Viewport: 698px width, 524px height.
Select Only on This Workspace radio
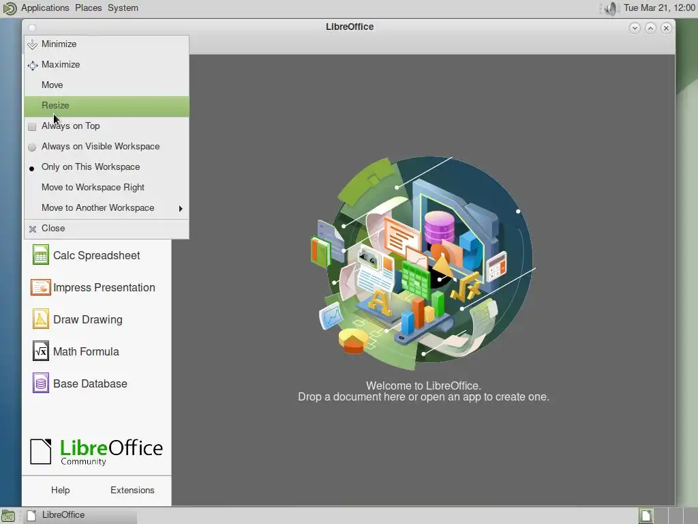(31, 169)
